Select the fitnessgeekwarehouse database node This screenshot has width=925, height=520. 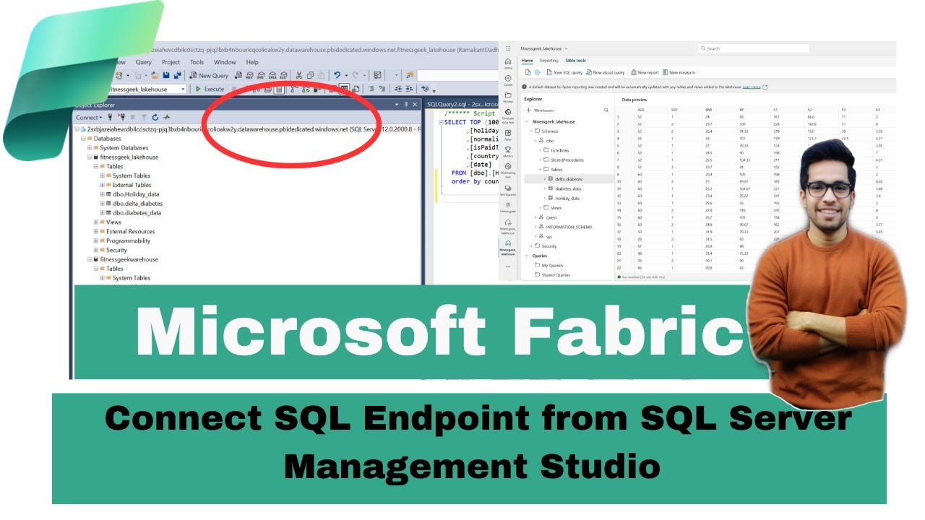pos(129,259)
